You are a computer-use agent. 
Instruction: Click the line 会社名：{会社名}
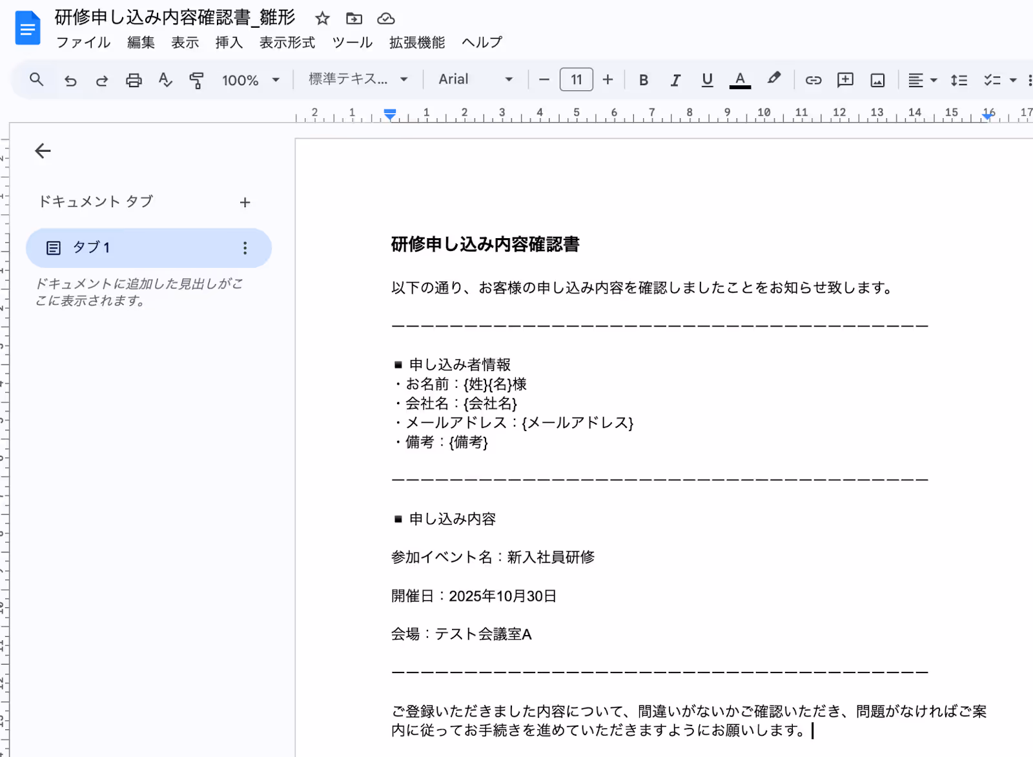pos(455,403)
